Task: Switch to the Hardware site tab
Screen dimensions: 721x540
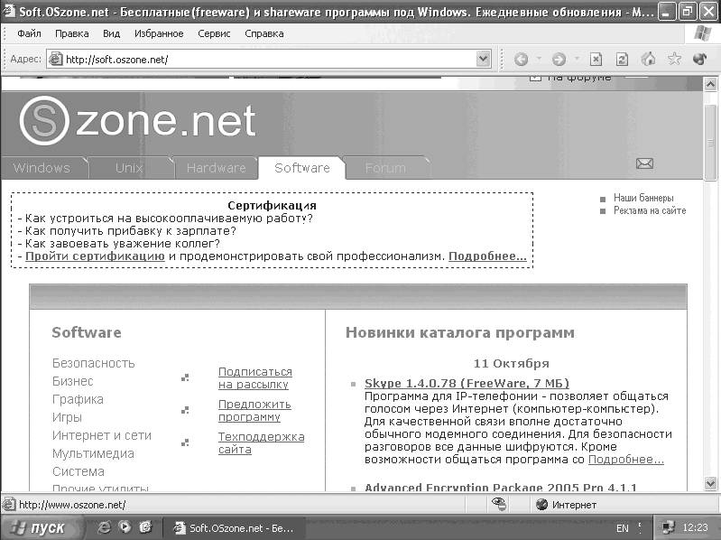Action: (x=216, y=168)
